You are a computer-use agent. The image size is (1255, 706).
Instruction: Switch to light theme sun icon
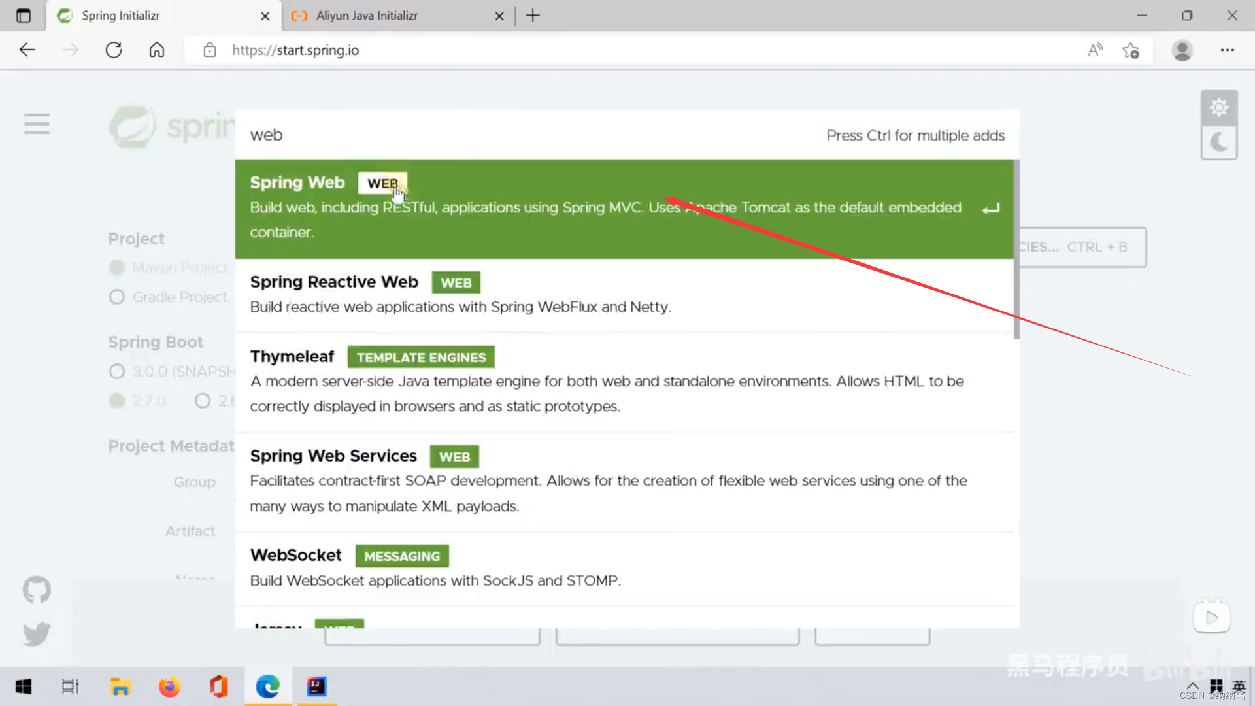1219,107
